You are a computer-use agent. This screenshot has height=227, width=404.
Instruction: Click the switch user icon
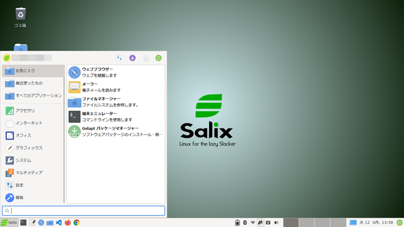click(x=145, y=58)
